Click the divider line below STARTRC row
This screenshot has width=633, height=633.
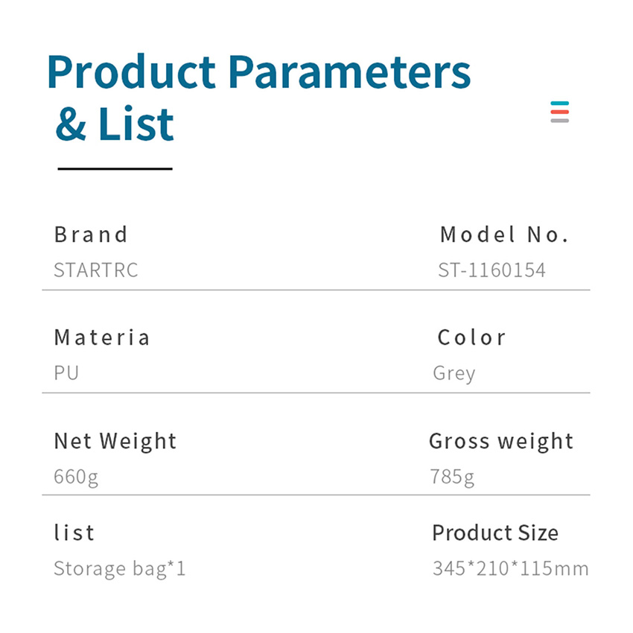tap(316, 290)
